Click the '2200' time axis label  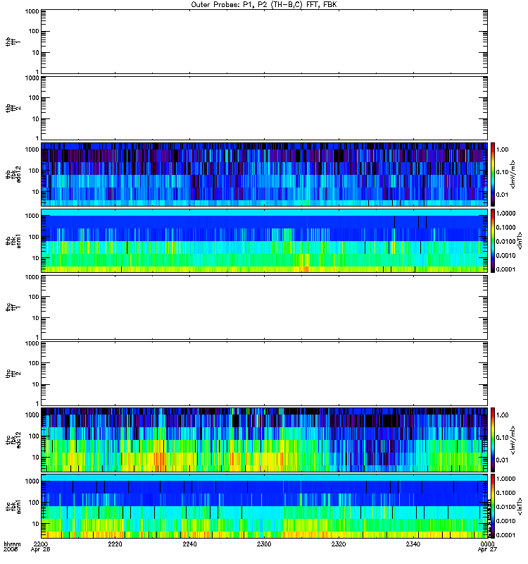41,544
